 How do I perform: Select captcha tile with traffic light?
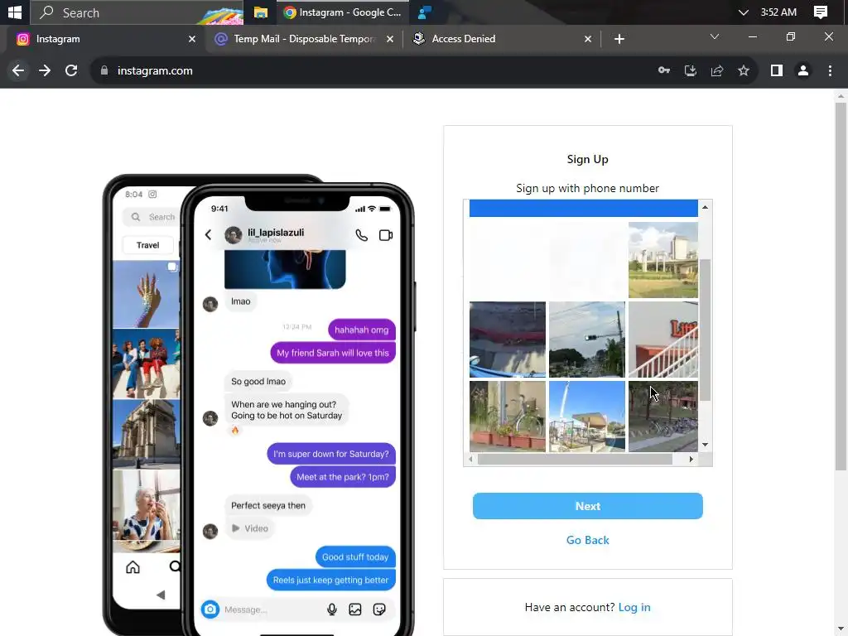tap(587, 339)
